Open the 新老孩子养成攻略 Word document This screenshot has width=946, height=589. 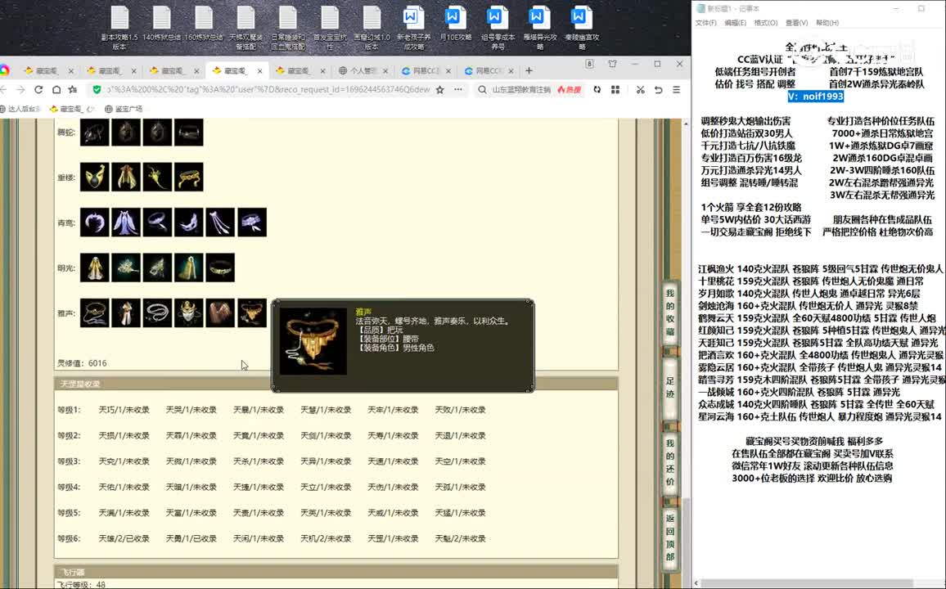click(414, 28)
